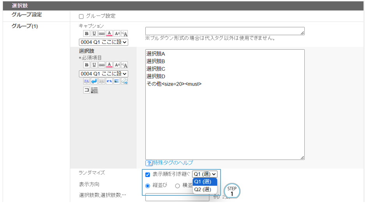Open the 選択肢 '0004 Q1' dropdown
The height and width of the screenshot is (216, 369).
point(103,73)
